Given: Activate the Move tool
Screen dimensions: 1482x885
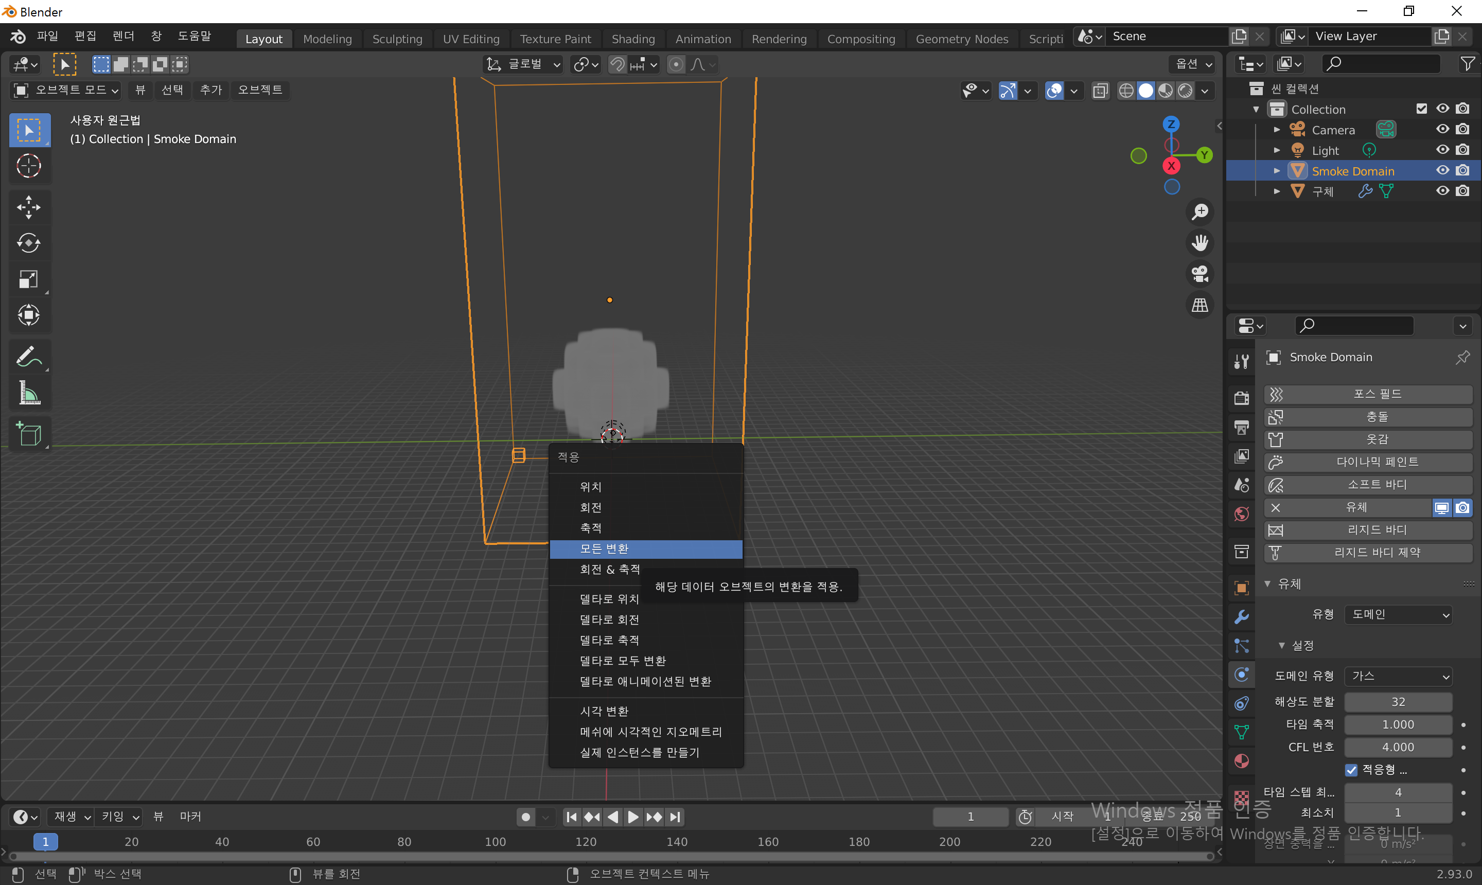Looking at the screenshot, I should [29, 207].
